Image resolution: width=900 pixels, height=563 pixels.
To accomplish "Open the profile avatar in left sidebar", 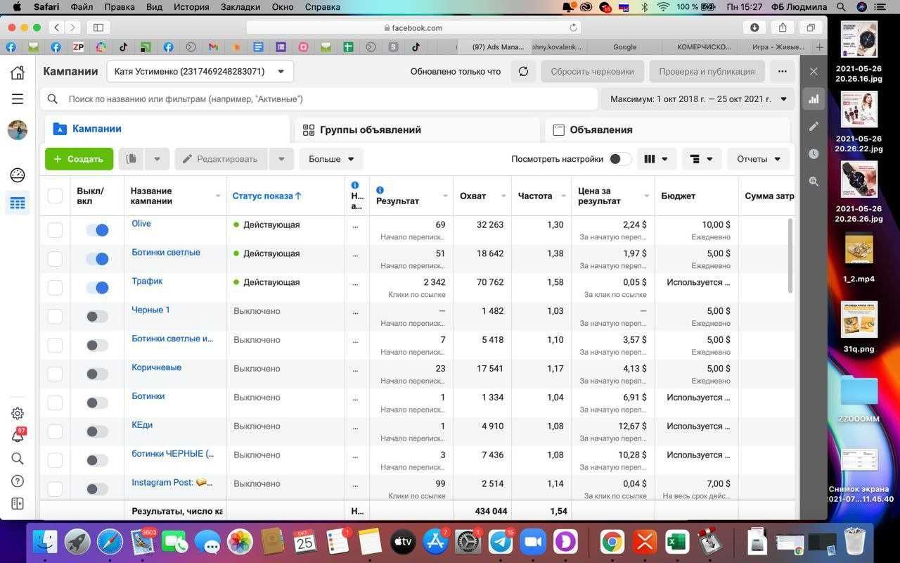I will 18,130.
